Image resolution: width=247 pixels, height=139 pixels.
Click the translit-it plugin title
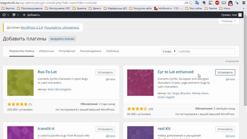coord(46,129)
